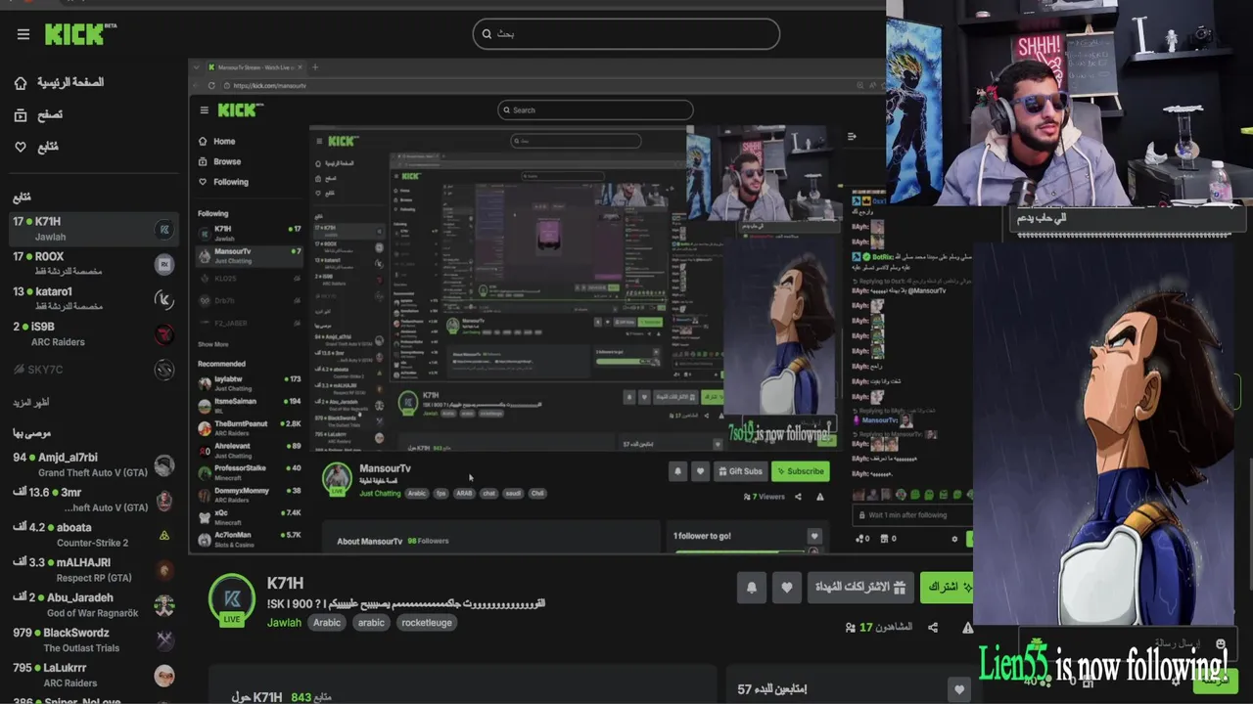Click الاشتراكات المُهداة gift subs button
The image size is (1253, 704).
click(x=860, y=588)
